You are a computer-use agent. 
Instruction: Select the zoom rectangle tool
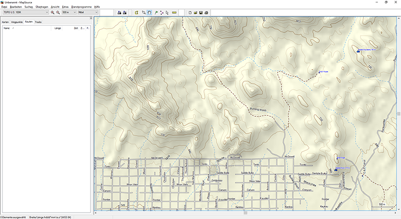click(144, 13)
